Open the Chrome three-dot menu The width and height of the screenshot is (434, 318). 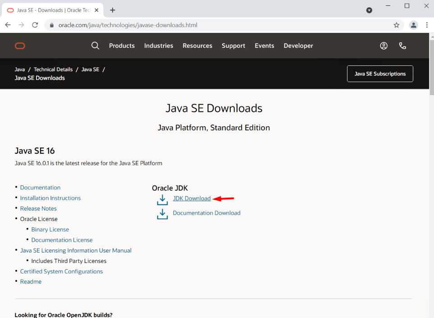pos(427,25)
